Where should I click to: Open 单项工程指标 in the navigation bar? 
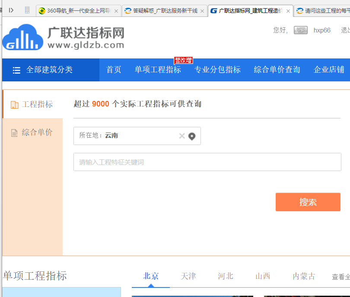coord(158,70)
